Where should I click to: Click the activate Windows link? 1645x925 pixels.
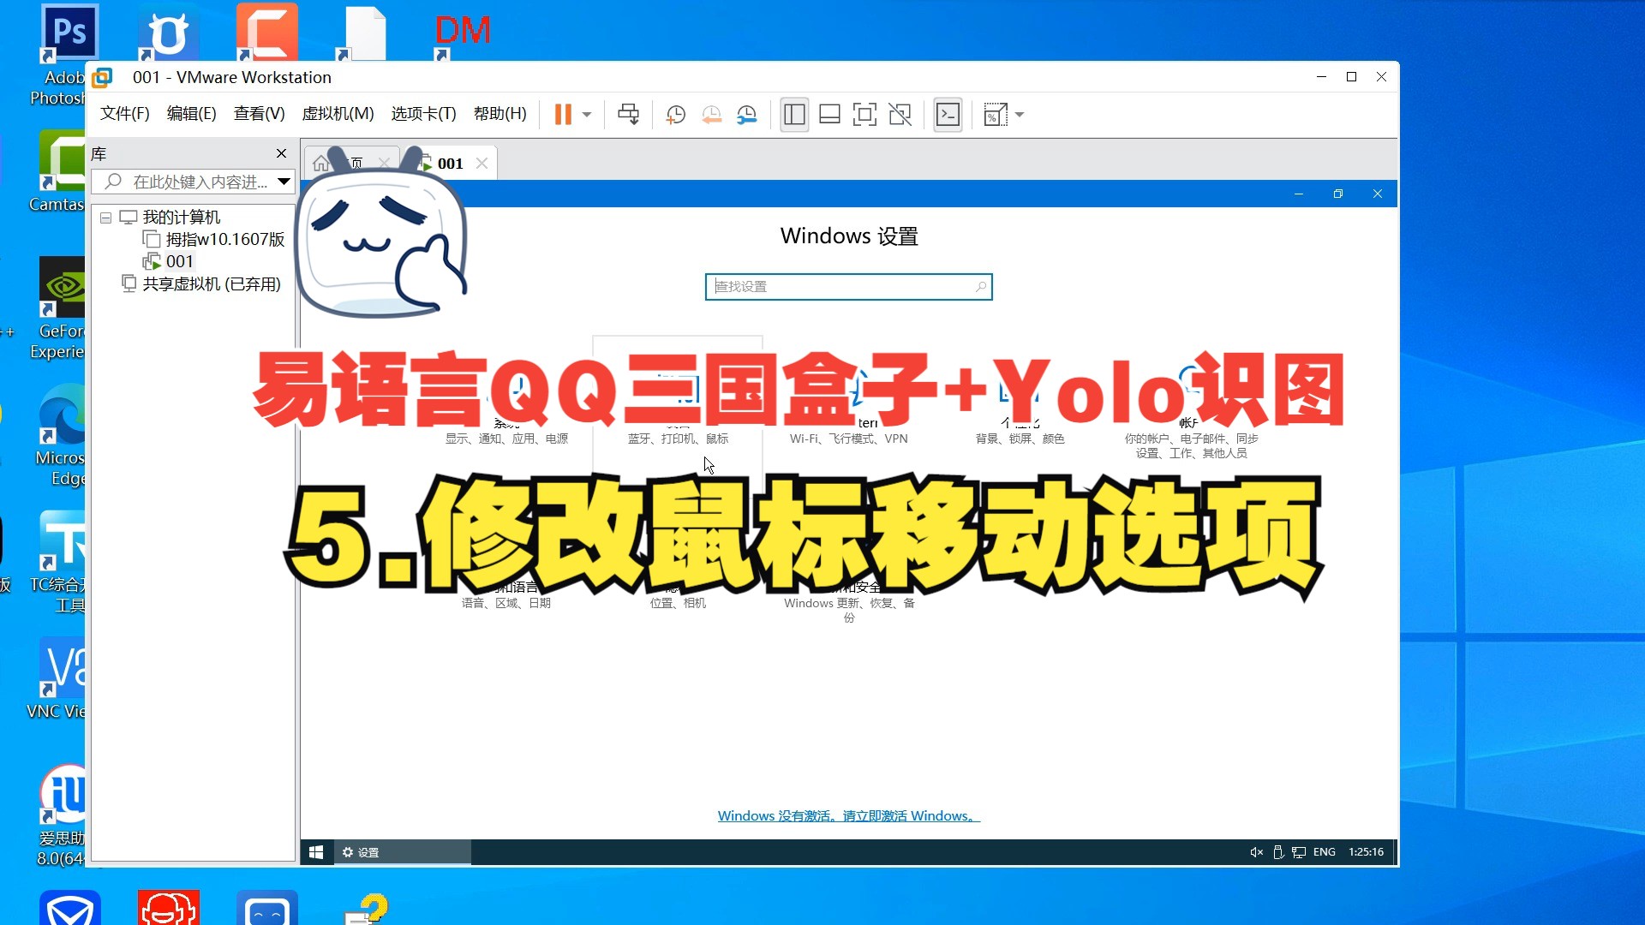pyautogui.click(x=848, y=815)
